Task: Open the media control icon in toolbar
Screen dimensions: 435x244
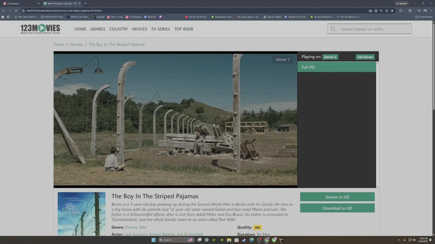Action: tap(419, 11)
